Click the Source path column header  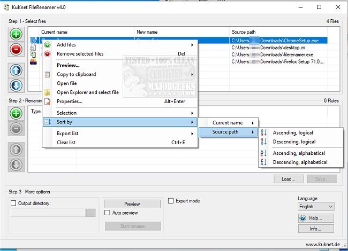pyautogui.click(x=278, y=32)
